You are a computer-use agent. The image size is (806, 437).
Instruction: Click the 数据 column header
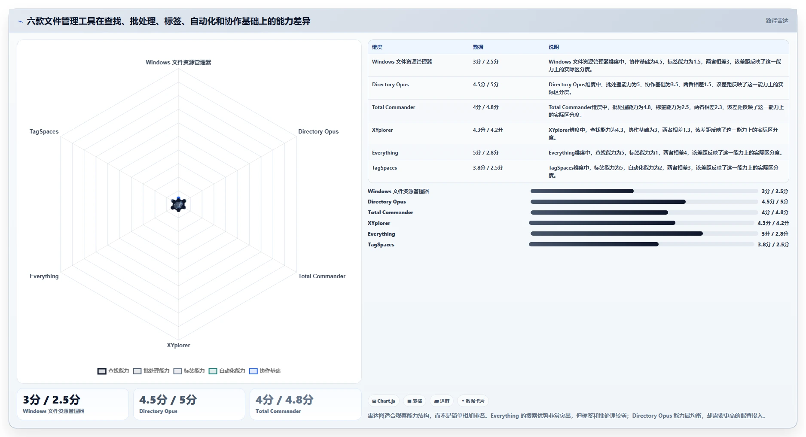tap(478, 47)
